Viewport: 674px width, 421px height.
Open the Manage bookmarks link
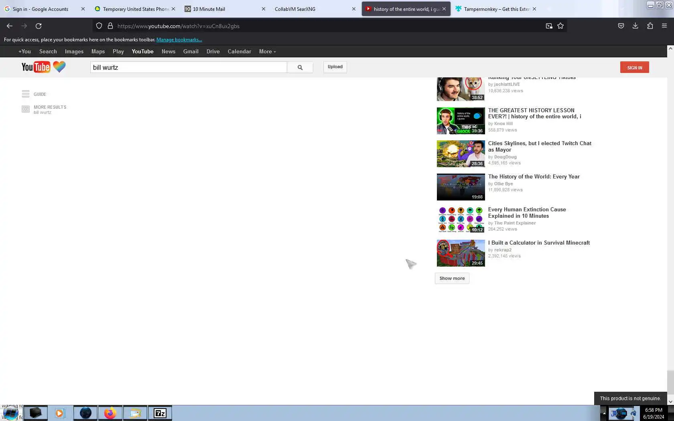pyautogui.click(x=179, y=40)
